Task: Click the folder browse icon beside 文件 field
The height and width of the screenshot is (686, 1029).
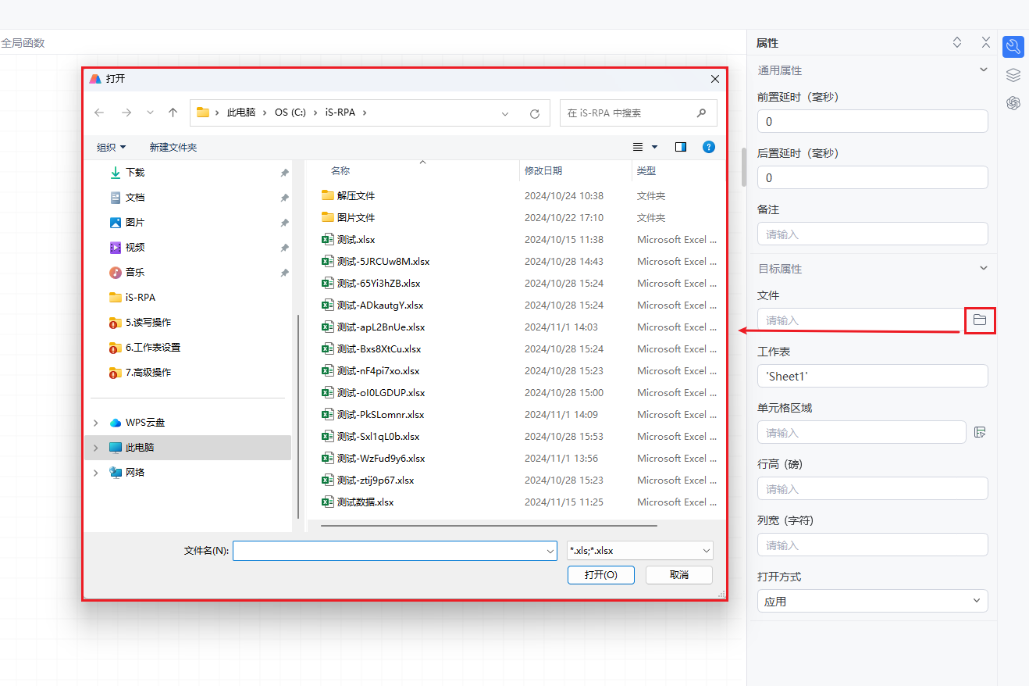Action: coord(980,320)
